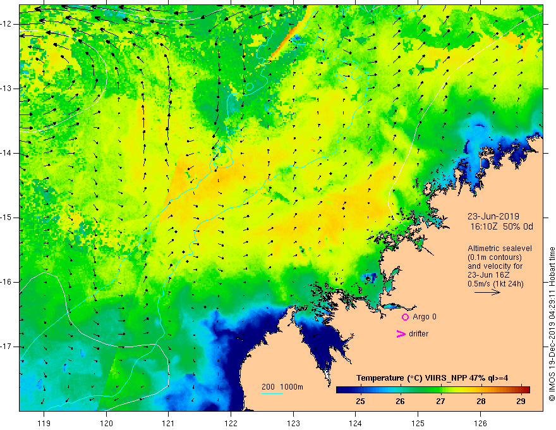
Task: Click longitude label 120 on the axis
Action: click(106, 423)
